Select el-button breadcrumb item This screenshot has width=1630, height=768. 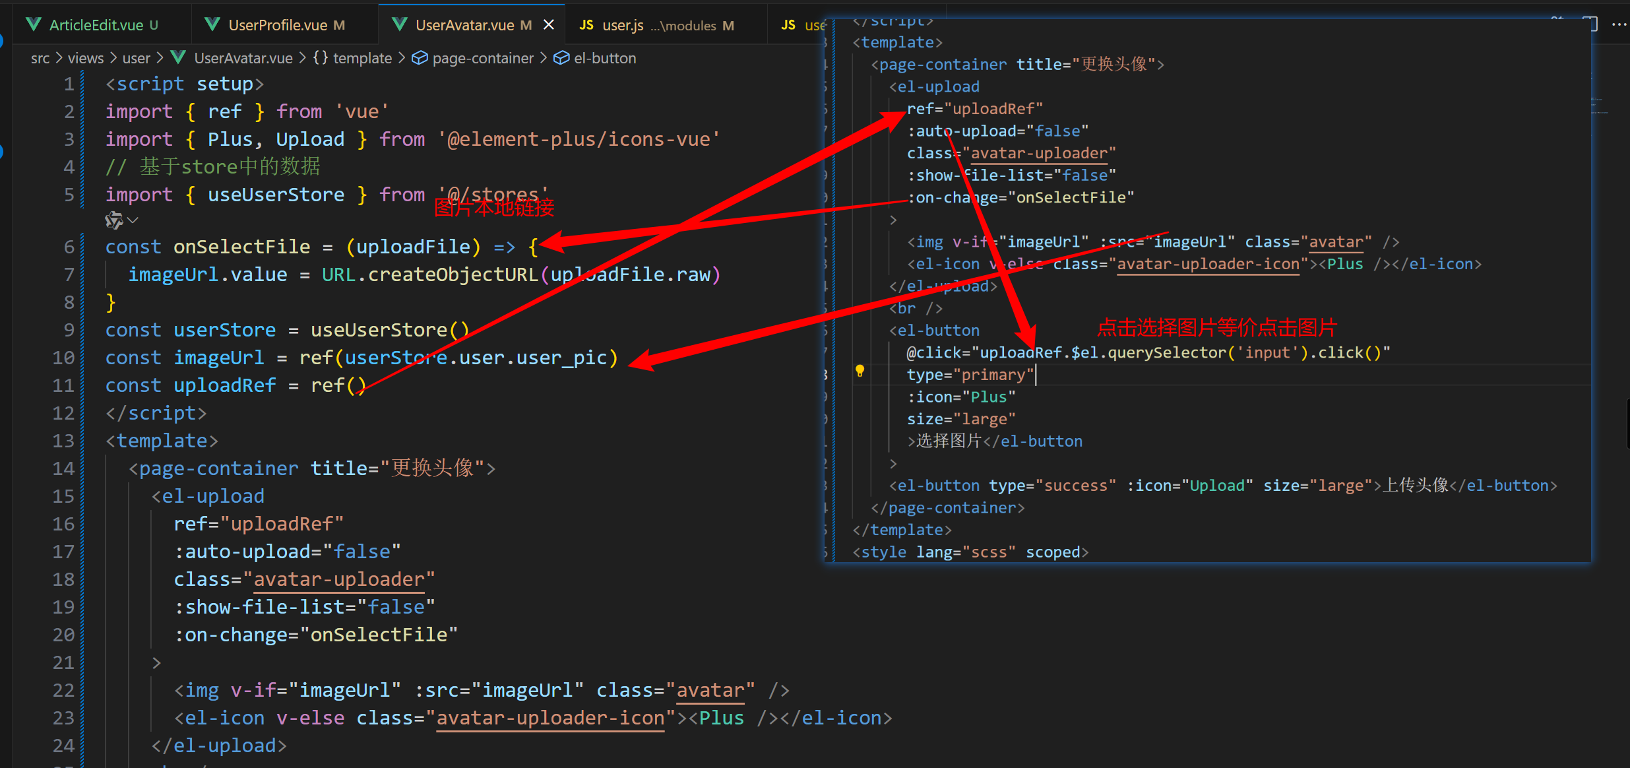(x=604, y=58)
